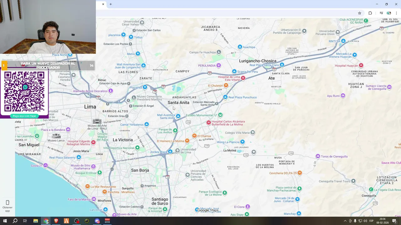Open the Chrome extensions puzzle icon
This screenshot has height=225, width=401.
coord(370,13)
